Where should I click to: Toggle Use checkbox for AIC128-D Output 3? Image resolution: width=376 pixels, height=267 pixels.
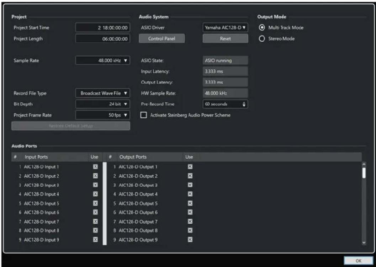(x=190, y=185)
